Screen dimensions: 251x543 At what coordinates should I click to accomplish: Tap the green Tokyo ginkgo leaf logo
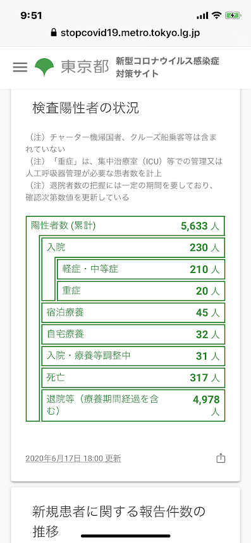(45, 68)
